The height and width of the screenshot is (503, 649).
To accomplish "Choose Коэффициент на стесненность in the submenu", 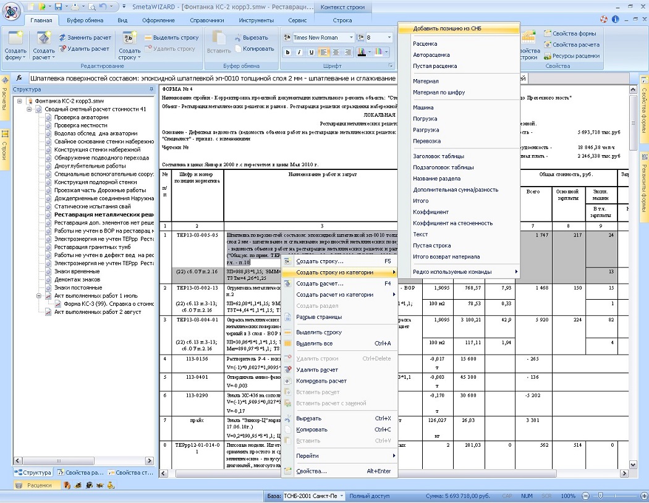I will 459,223.
